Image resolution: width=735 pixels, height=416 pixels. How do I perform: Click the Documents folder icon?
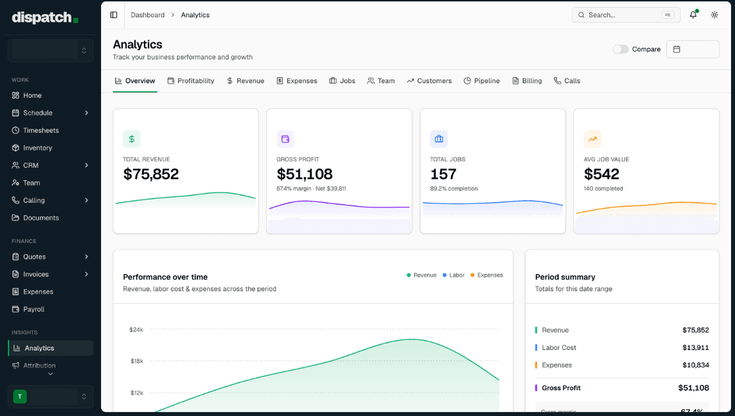(x=15, y=218)
